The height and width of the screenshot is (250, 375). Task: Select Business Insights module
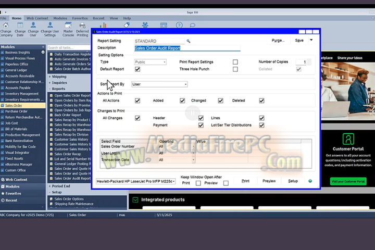[x=18, y=53]
